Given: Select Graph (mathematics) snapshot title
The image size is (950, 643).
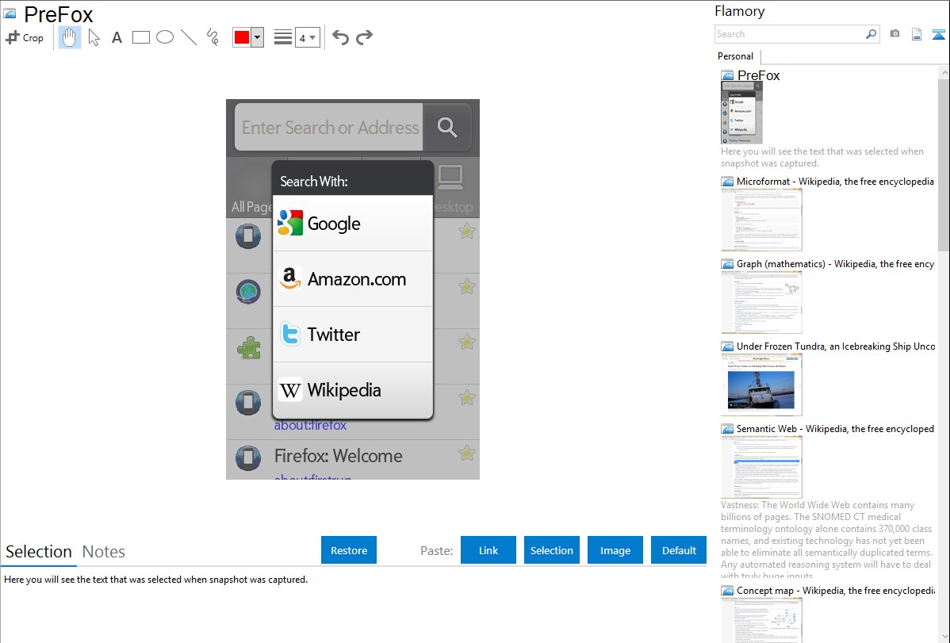Looking at the screenshot, I should (x=835, y=264).
